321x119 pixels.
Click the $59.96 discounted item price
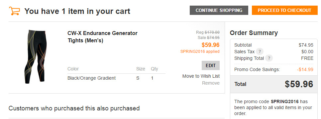tap(210, 45)
